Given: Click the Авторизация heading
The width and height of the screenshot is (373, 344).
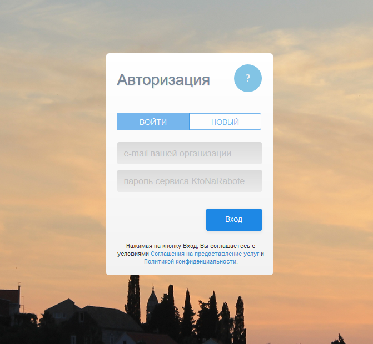Looking at the screenshot, I should tap(163, 79).
